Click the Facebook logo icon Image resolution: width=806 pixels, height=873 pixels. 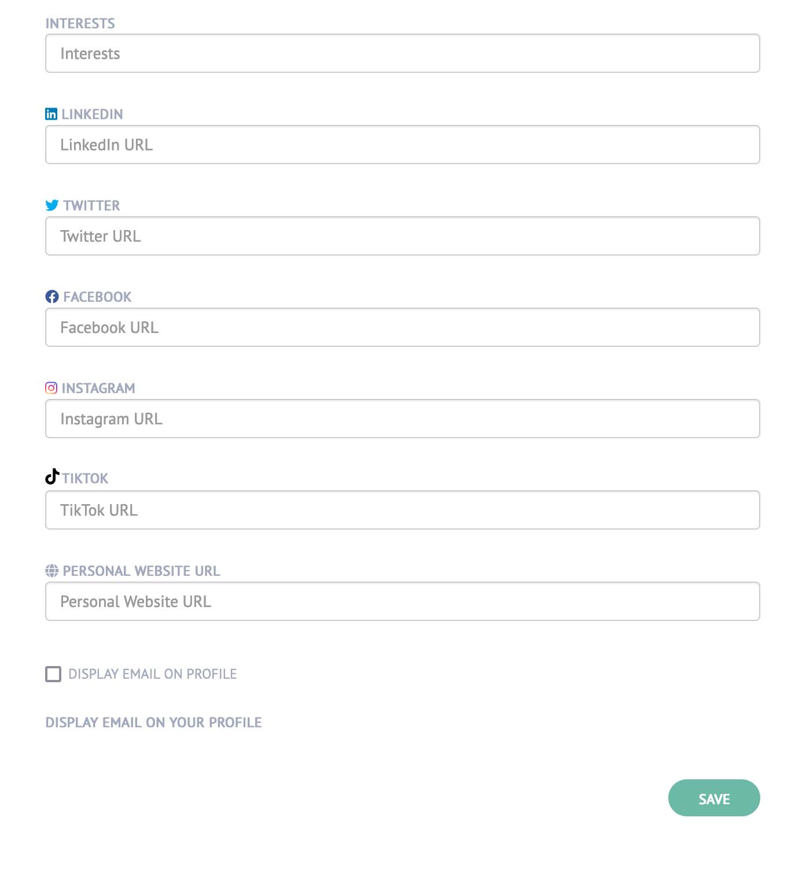point(52,297)
